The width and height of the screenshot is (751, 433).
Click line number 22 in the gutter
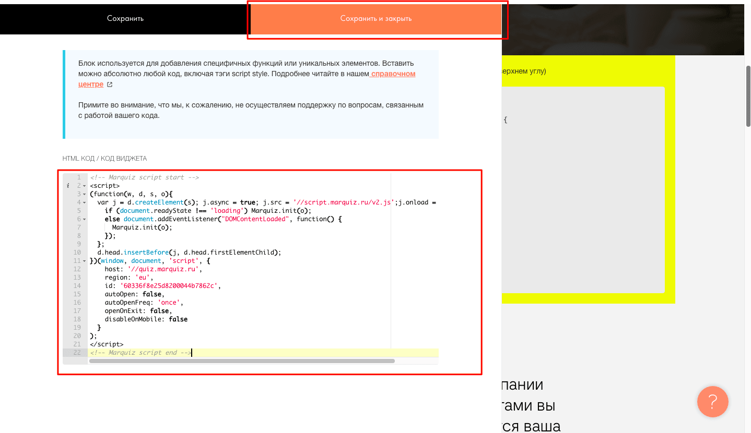[x=77, y=353]
